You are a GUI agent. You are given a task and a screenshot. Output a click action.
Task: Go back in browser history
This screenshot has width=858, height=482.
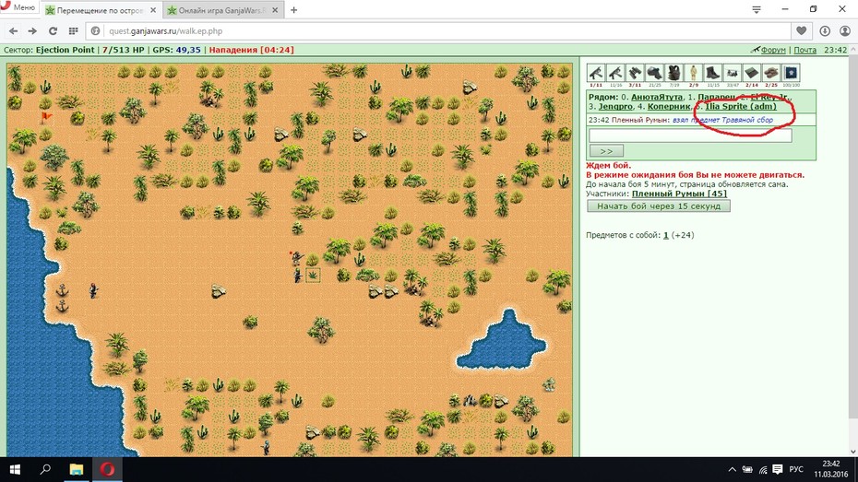[13, 31]
